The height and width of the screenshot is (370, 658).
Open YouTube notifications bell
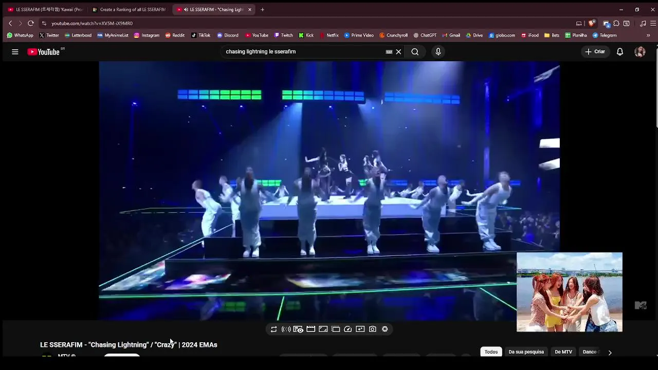click(x=620, y=51)
